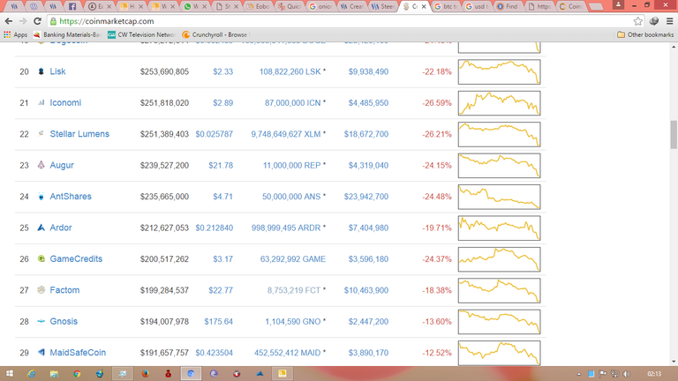Open the MaidSafeCoin 7-day price chart

[x=499, y=353]
